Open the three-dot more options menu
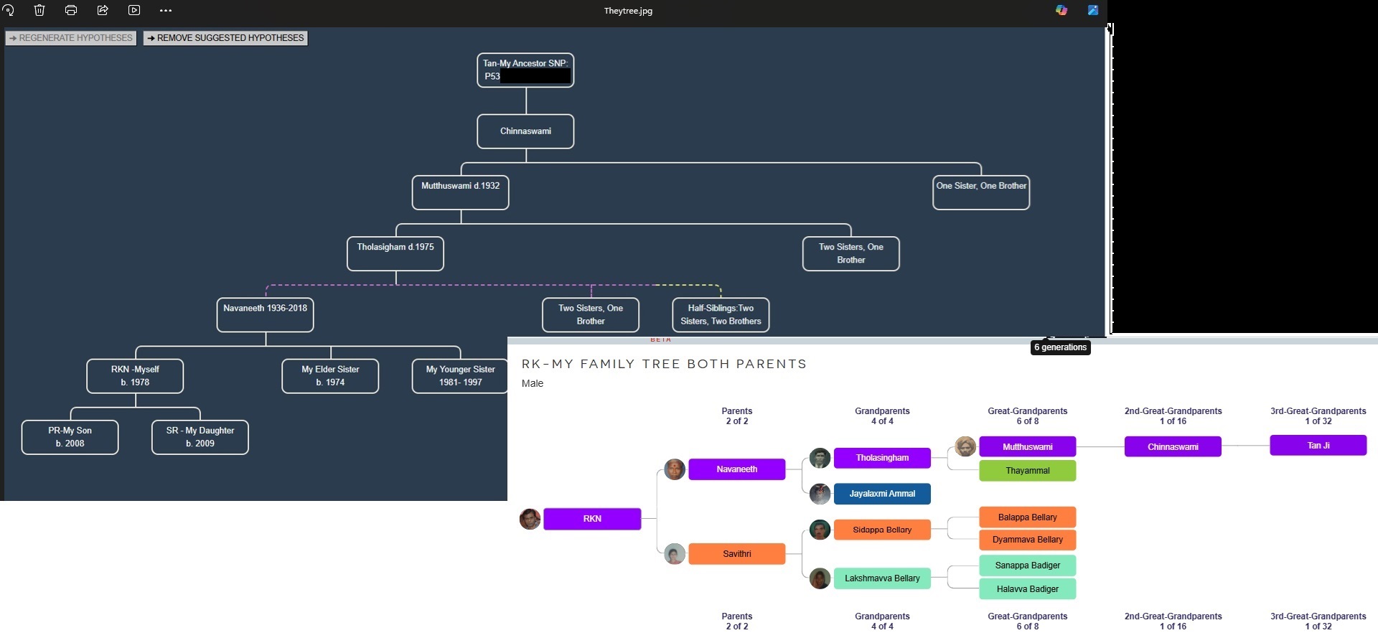 (166, 11)
